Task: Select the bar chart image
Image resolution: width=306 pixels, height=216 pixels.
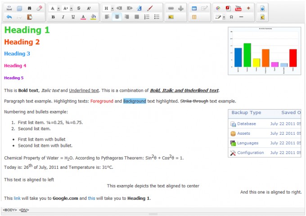Action: click(x=265, y=51)
